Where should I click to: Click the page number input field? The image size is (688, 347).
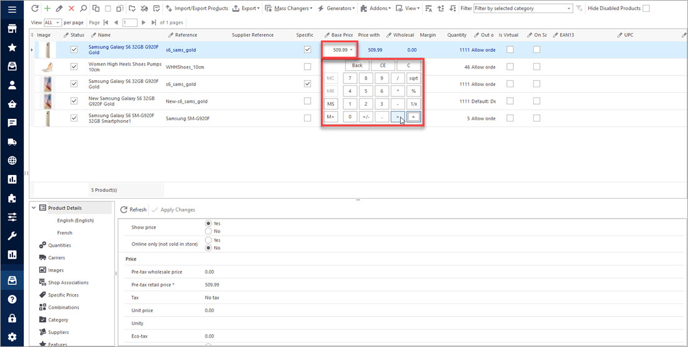pyautogui.click(x=130, y=22)
